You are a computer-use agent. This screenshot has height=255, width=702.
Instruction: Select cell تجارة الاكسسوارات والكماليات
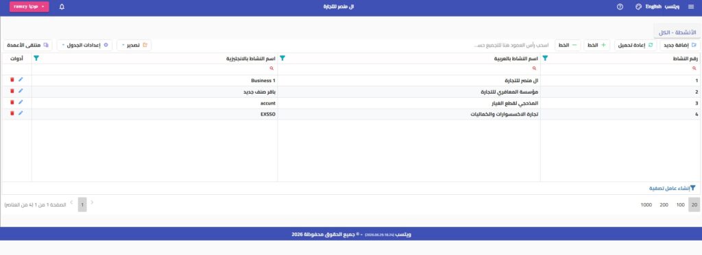click(409, 114)
